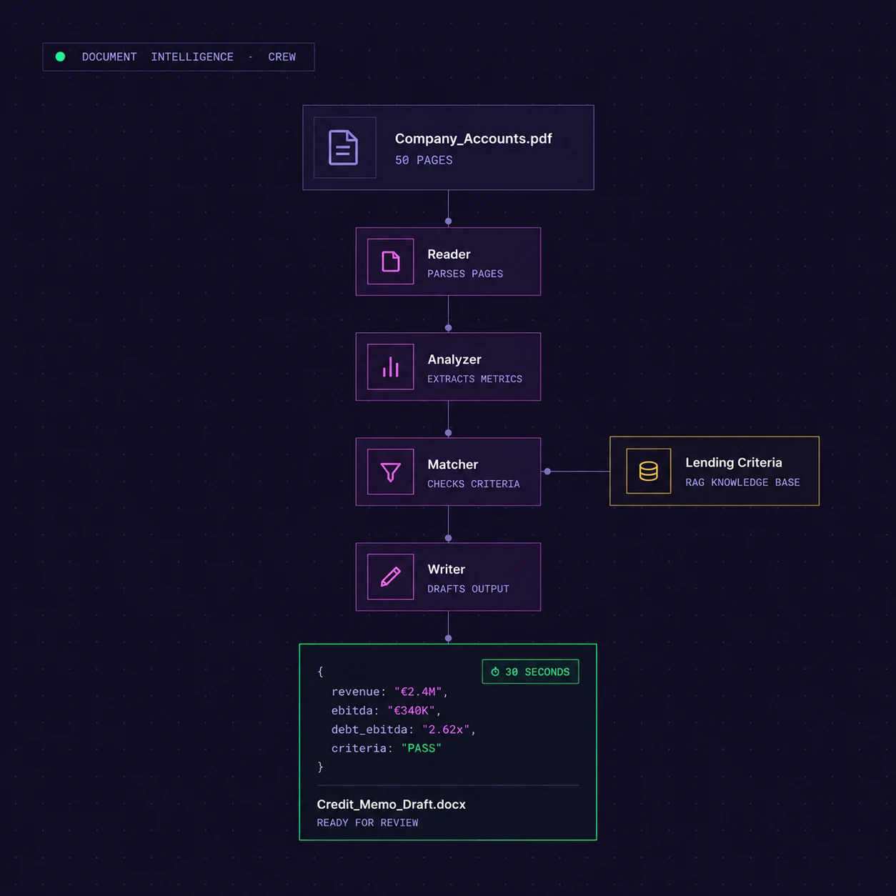Click the Matcher funnel icon

pos(391,472)
